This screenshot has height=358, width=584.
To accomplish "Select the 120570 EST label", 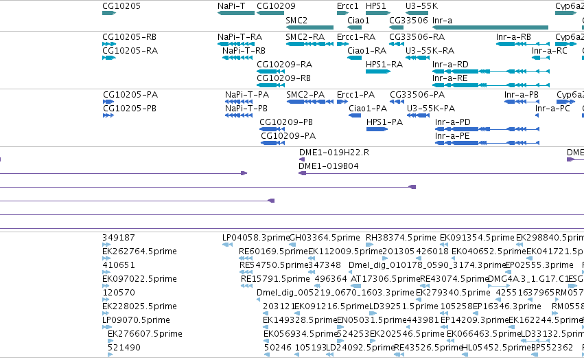I will pyautogui.click(x=119, y=293).
